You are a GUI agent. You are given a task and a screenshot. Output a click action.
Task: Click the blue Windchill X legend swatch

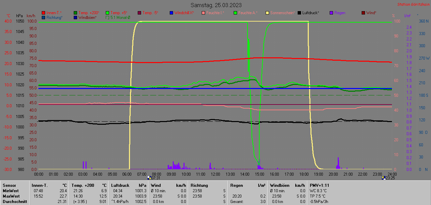click(x=171, y=13)
